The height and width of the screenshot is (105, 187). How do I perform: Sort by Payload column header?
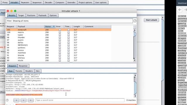click(30, 27)
